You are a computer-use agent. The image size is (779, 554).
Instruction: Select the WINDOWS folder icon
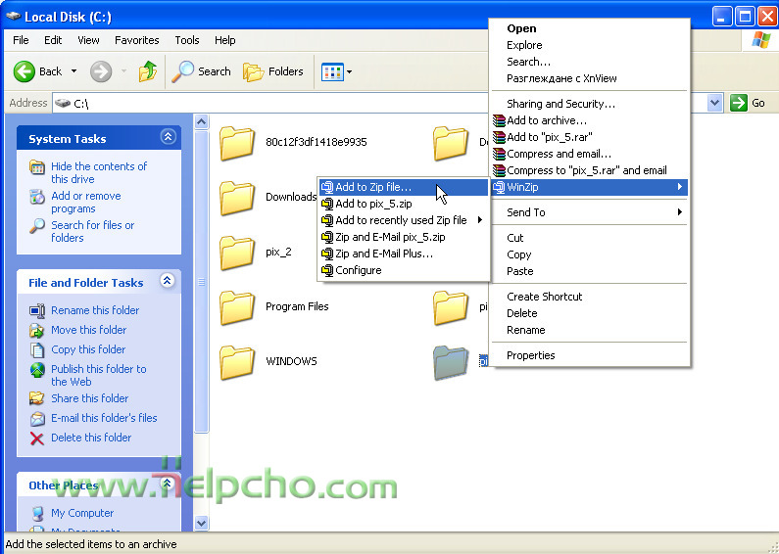237,362
